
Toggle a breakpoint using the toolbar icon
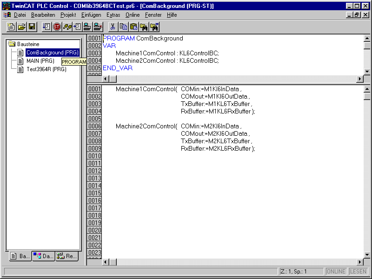pyautogui.click(x=77, y=27)
